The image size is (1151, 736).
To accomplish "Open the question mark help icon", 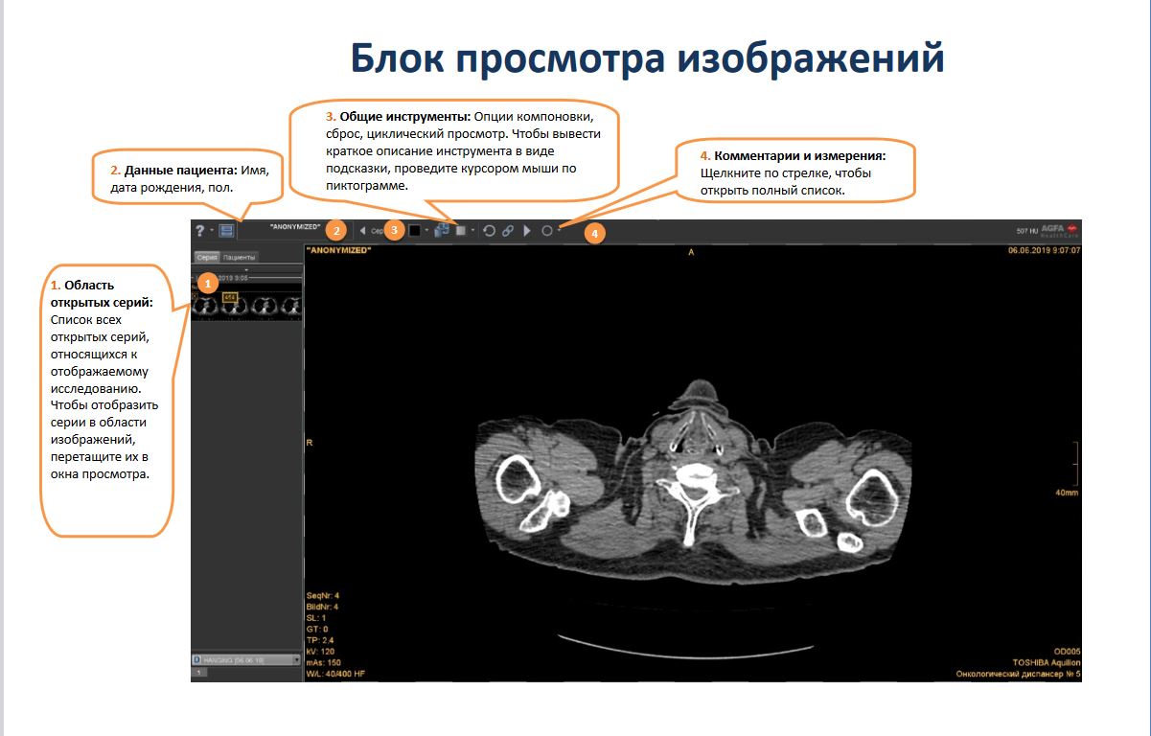I will tap(199, 231).
